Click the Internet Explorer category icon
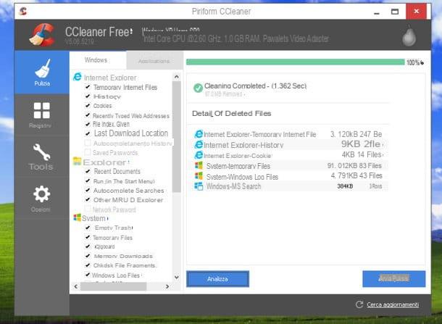The height and width of the screenshot is (324, 442). (x=78, y=77)
